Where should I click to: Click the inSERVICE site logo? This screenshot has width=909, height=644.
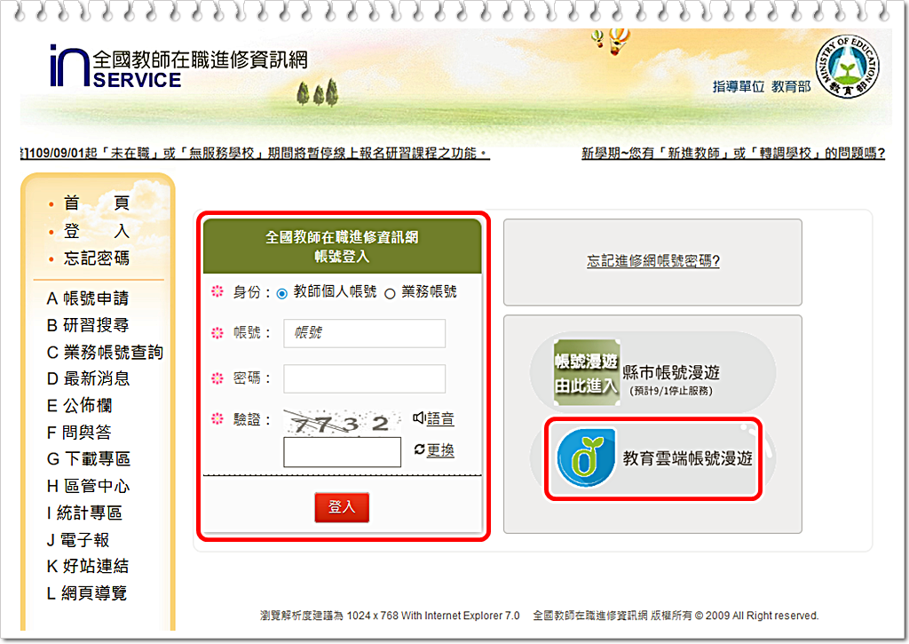click(x=178, y=68)
